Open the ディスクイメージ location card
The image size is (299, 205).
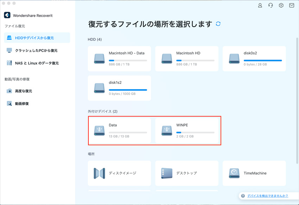(x=119, y=173)
